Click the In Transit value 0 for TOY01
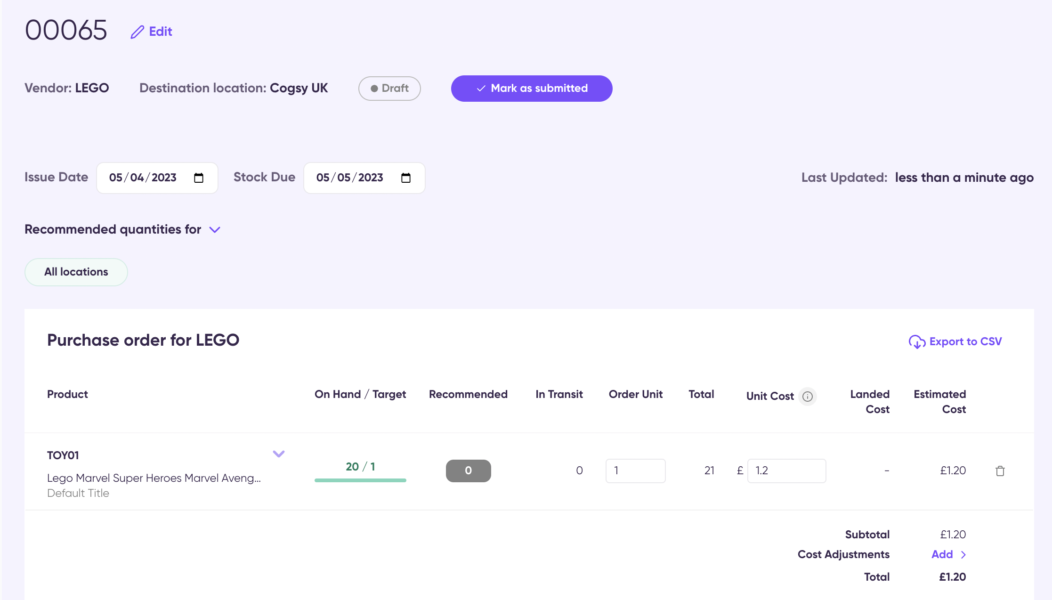The image size is (1052, 600). (x=579, y=471)
